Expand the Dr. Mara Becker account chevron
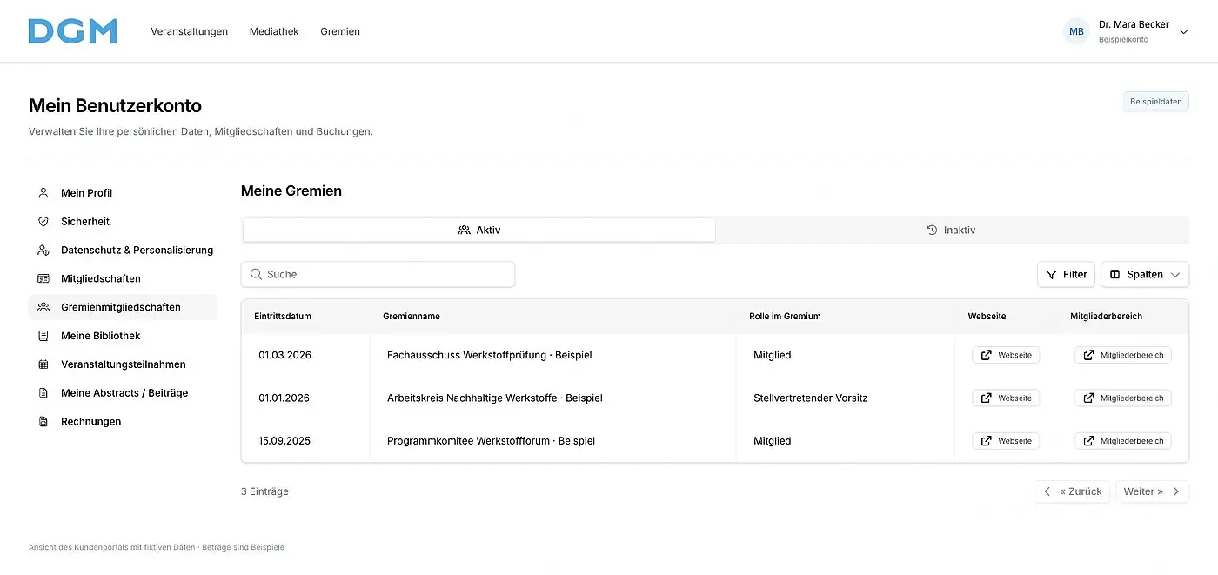Screen dimensions: 1218x575 (1183, 31)
